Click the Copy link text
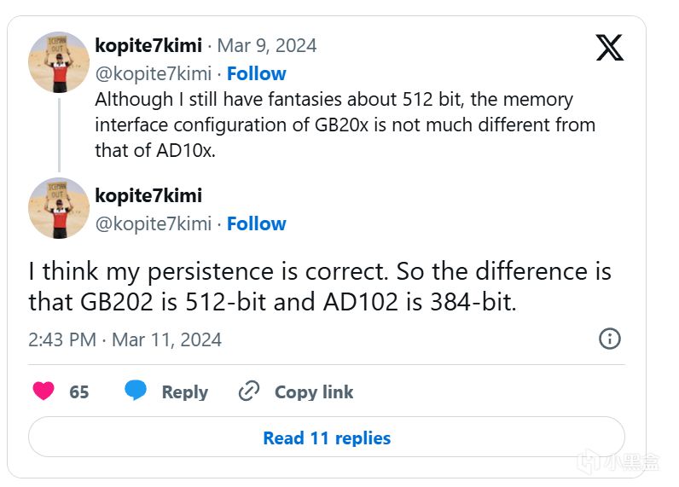 coord(313,391)
